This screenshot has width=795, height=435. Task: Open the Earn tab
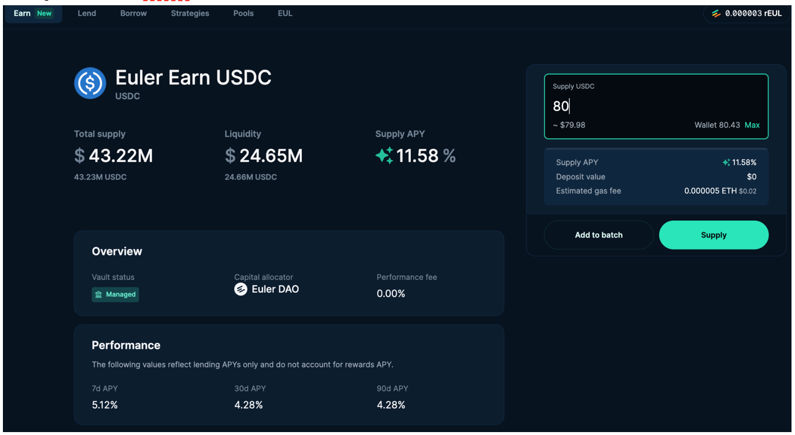[x=22, y=13]
